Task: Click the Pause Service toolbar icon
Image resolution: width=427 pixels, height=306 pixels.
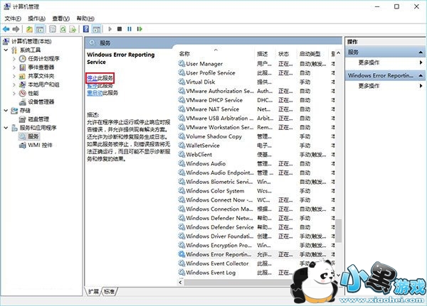Action: (x=130, y=29)
